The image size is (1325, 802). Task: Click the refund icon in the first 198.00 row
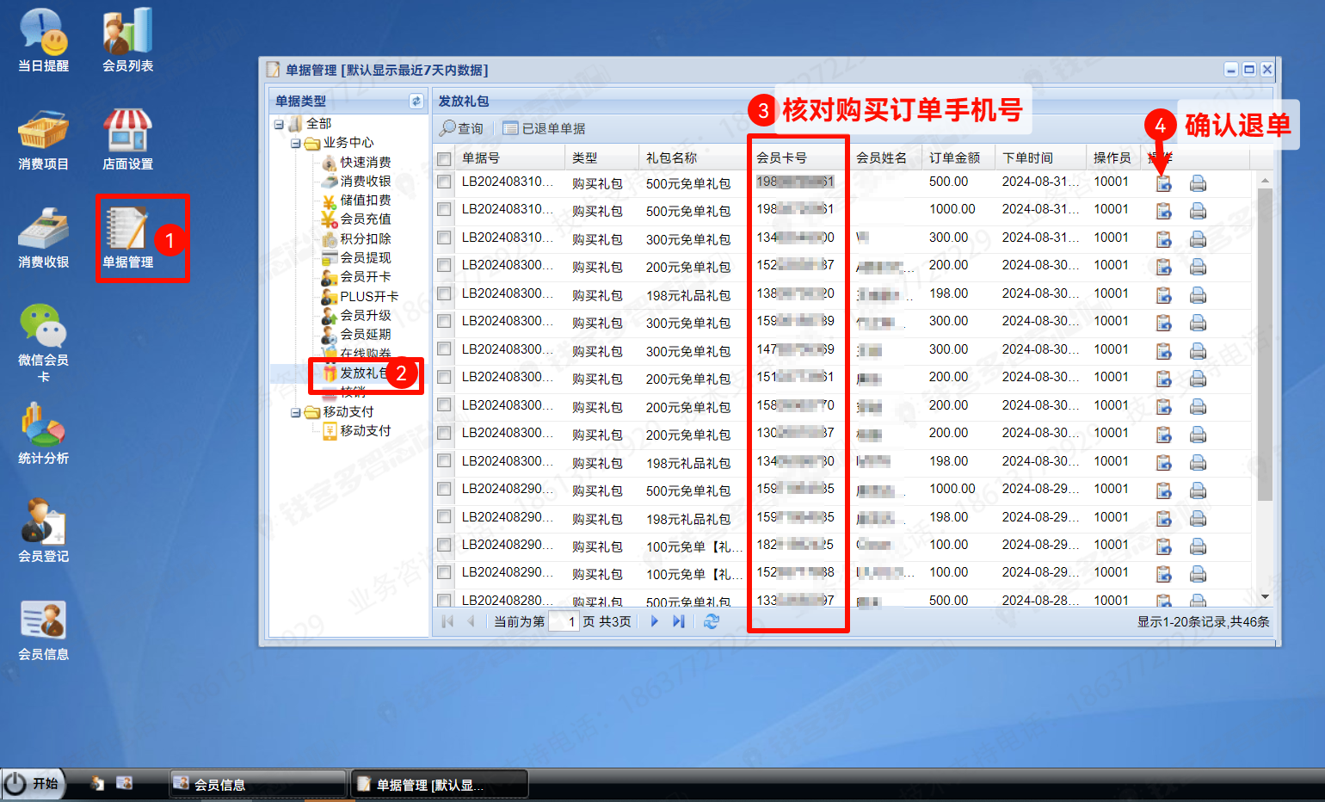pos(1163,294)
